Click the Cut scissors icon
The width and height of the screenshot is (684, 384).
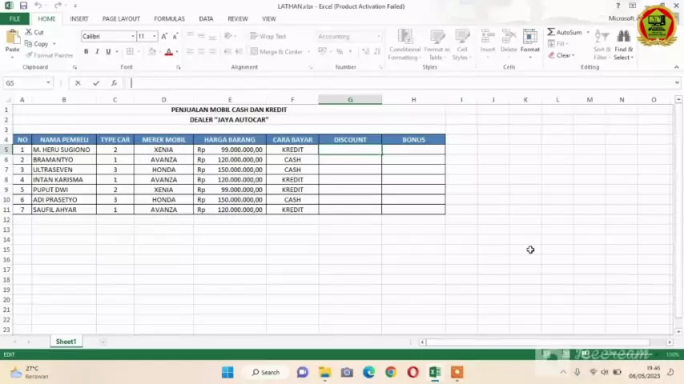pyautogui.click(x=28, y=33)
